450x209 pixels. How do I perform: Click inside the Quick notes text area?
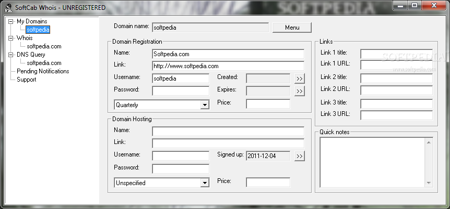click(372, 162)
